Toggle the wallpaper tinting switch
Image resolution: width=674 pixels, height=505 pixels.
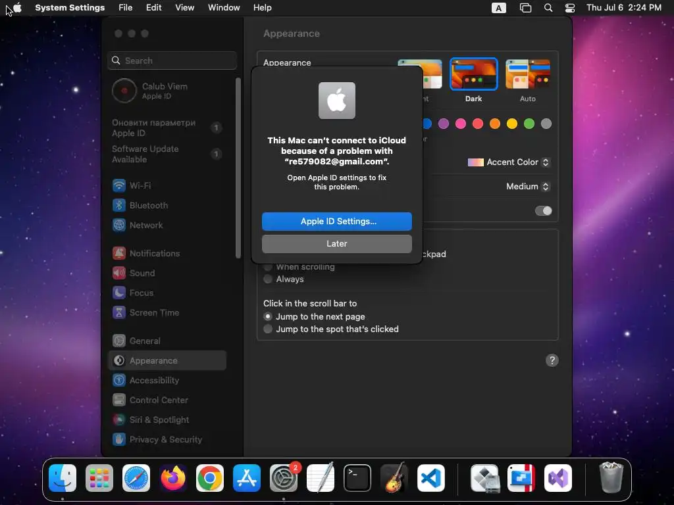click(x=543, y=210)
